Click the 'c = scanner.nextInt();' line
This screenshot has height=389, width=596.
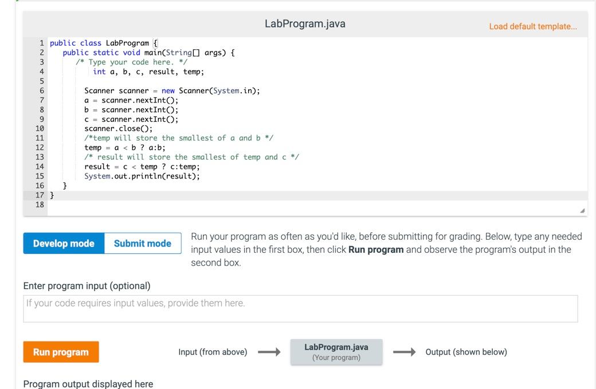(131, 119)
